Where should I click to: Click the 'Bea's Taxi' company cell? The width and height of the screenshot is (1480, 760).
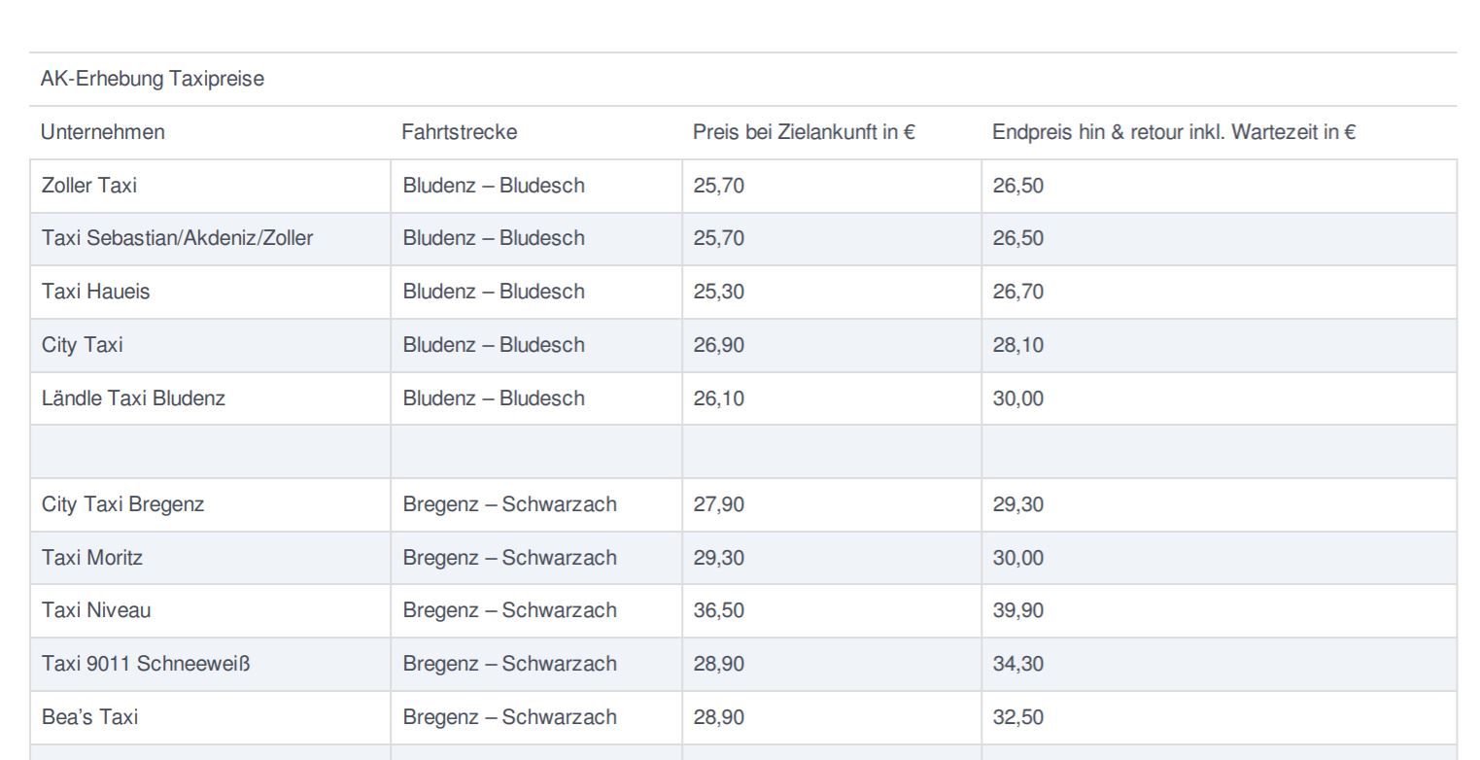point(89,717)
